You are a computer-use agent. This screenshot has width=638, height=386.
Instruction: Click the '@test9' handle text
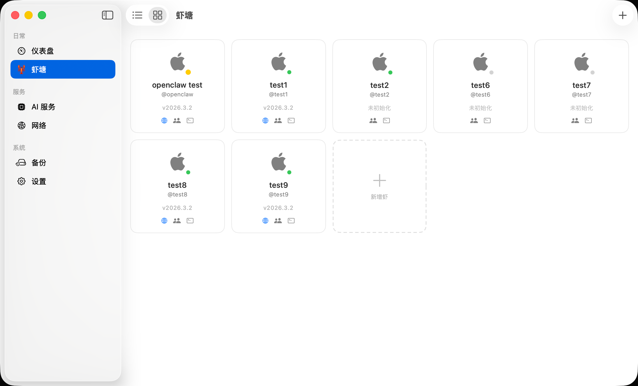(278, 194)
